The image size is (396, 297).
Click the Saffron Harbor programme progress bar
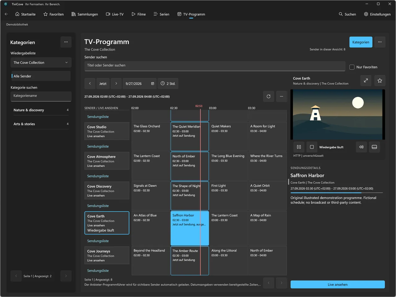(x=337, y=193)
